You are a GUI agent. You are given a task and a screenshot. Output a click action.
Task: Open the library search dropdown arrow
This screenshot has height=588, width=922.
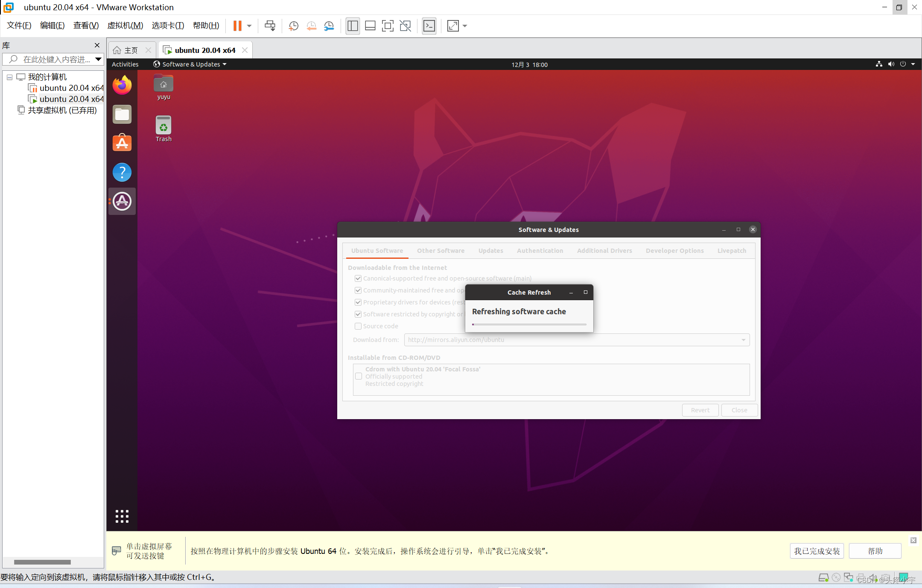[98, 59]
